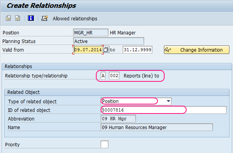Click the relationship code field 002
Screen dimensions: 233x153
point(114,76)
